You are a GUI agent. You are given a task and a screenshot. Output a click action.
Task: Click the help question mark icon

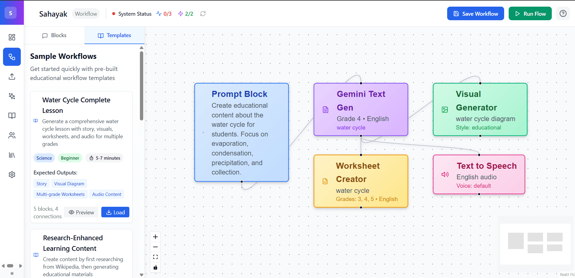click(x=563, y=14)
